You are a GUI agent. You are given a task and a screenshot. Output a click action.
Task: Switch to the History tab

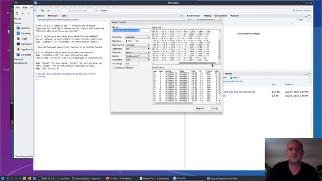[207, 16]
